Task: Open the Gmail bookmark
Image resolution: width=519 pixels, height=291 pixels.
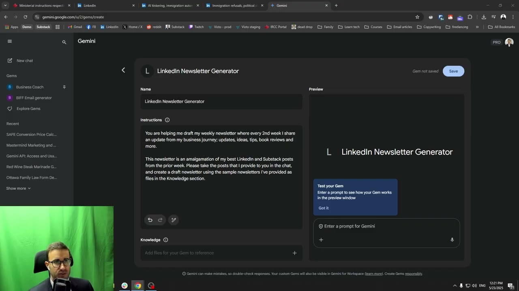Action: tap(75, 27)
